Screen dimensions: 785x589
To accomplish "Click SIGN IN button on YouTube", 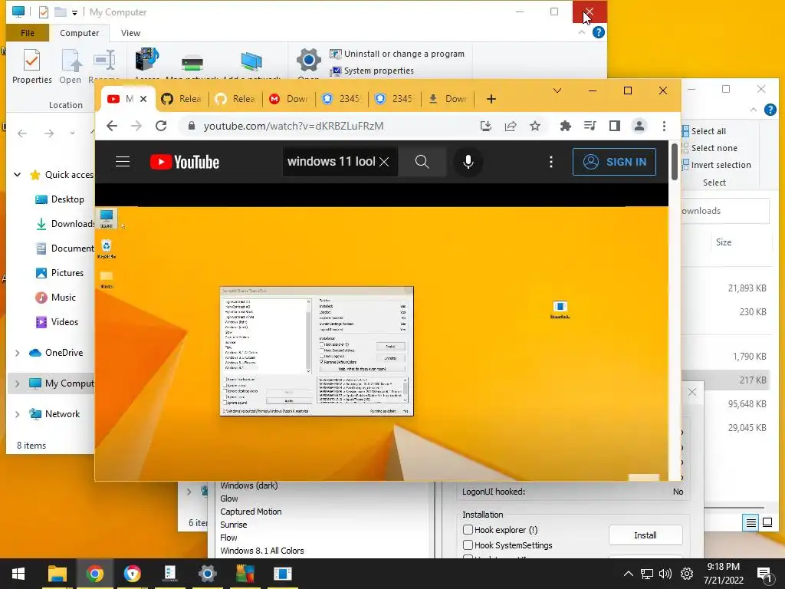I will (614, 162).
